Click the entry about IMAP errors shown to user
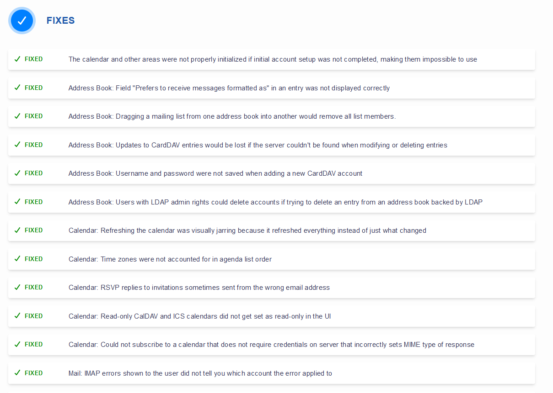Viewport: 553px width, 393px height. coord(200,373)
